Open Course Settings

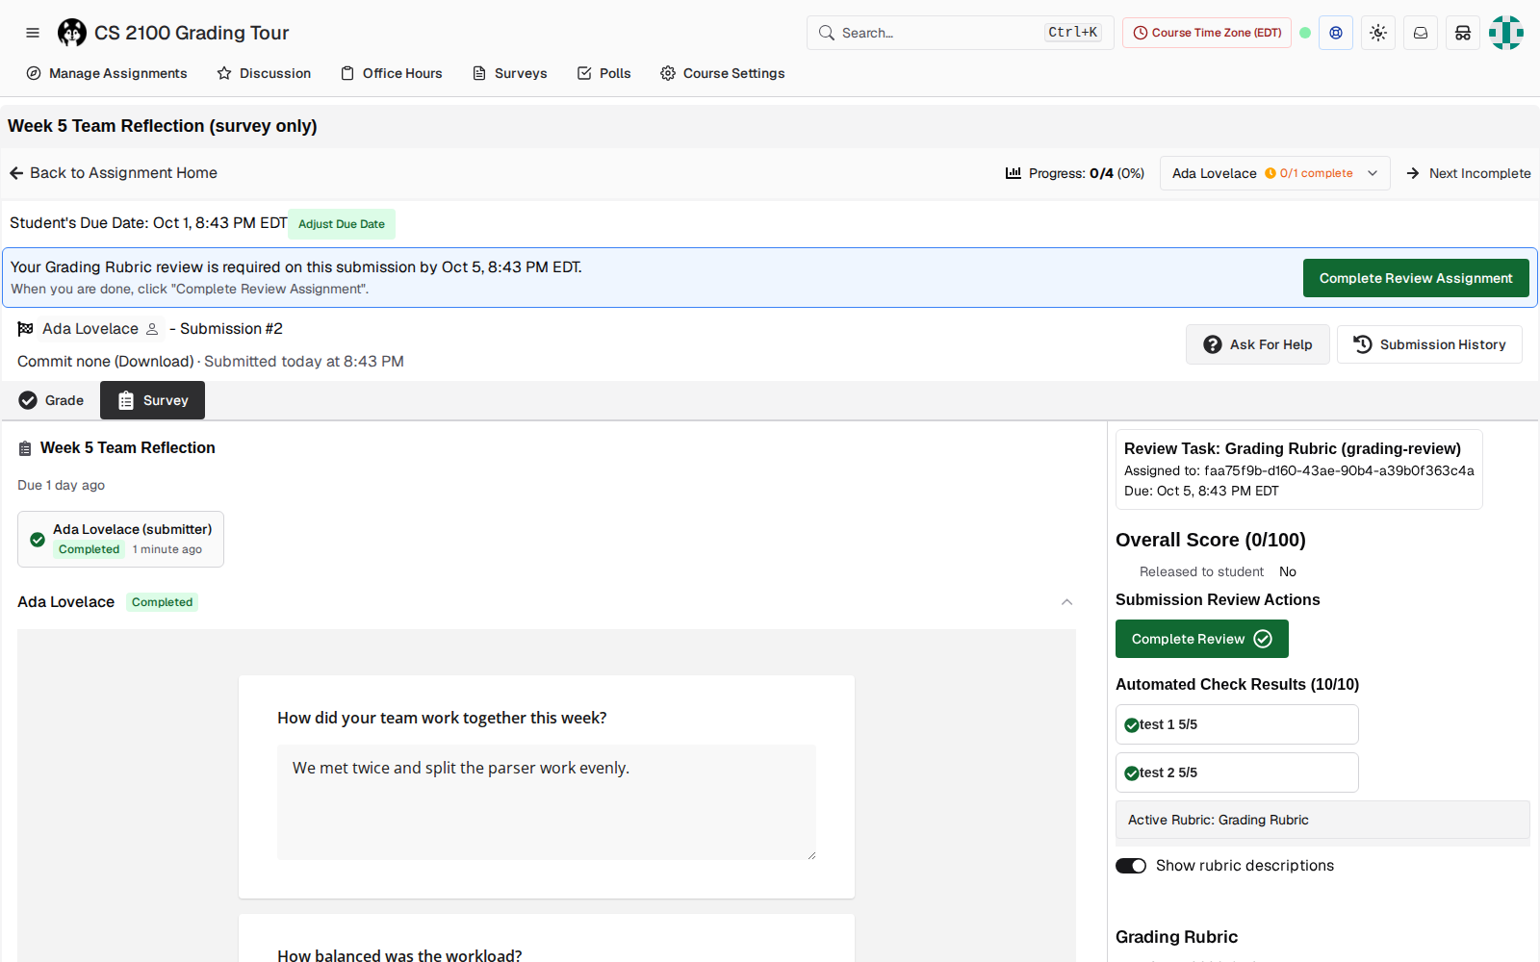722,73
